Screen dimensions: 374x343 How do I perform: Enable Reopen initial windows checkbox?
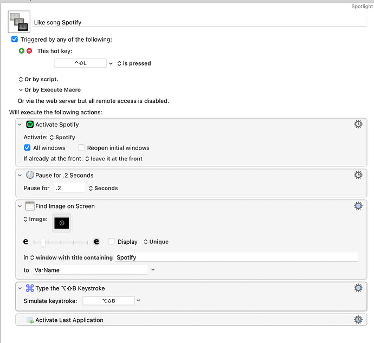pyautogui.click(x=81, y=147)
